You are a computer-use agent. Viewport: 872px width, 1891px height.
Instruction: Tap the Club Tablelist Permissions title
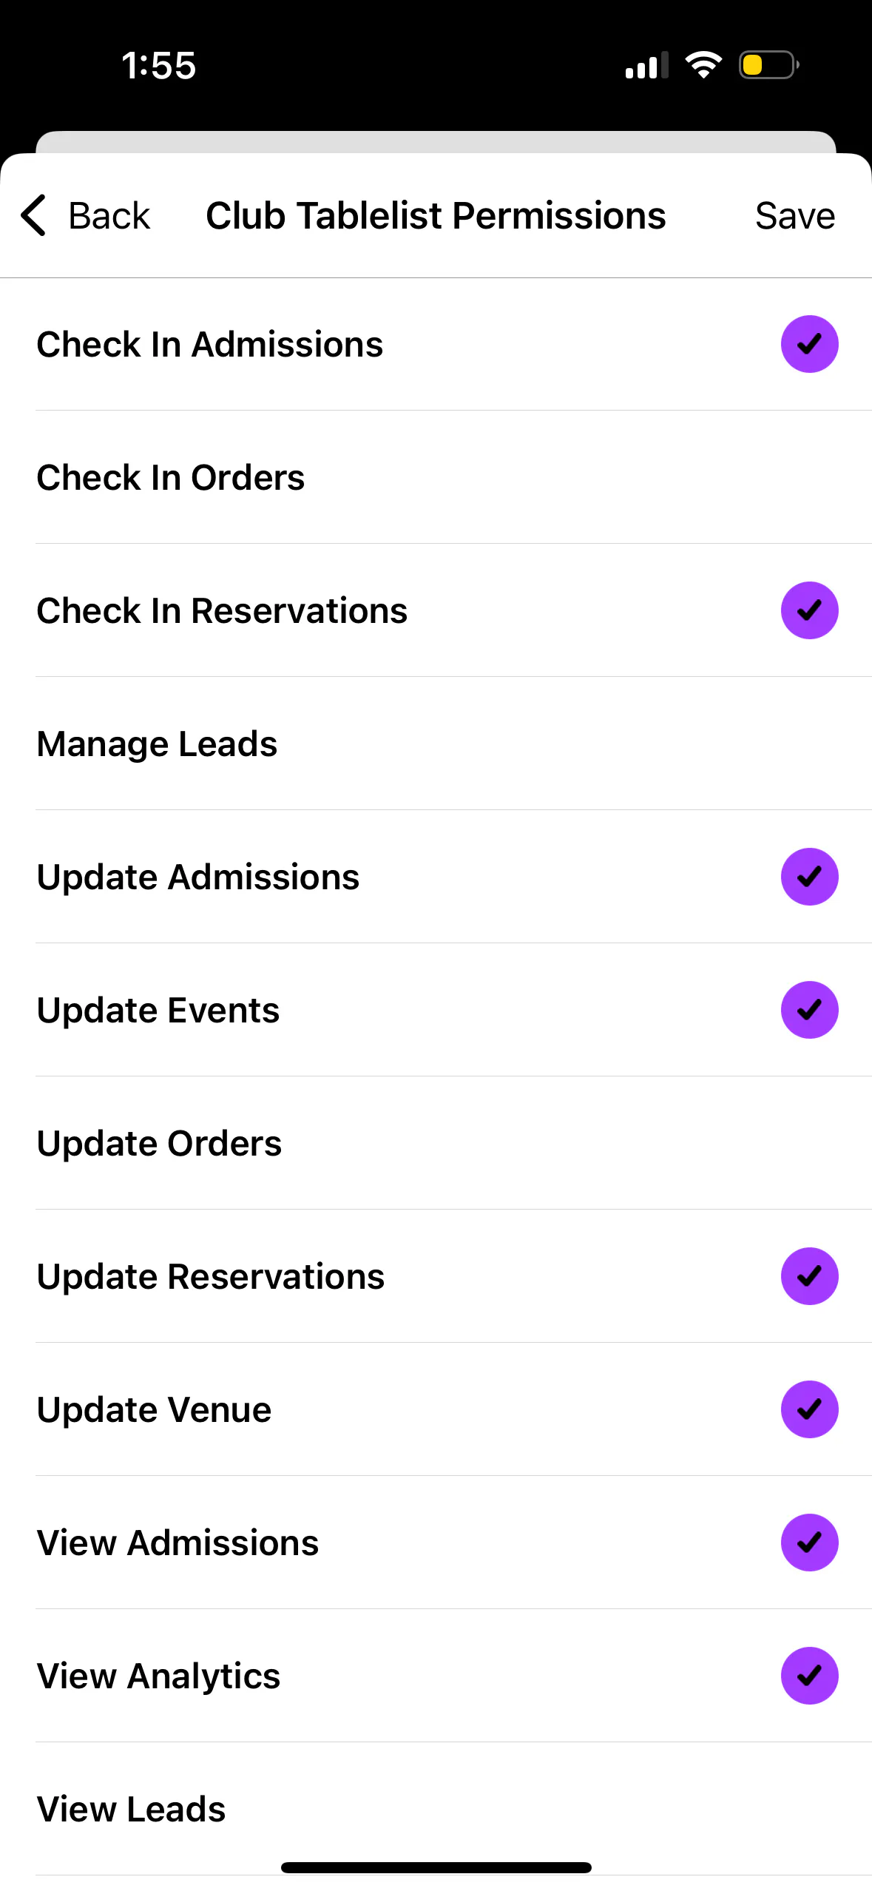(x=436, y=216)
